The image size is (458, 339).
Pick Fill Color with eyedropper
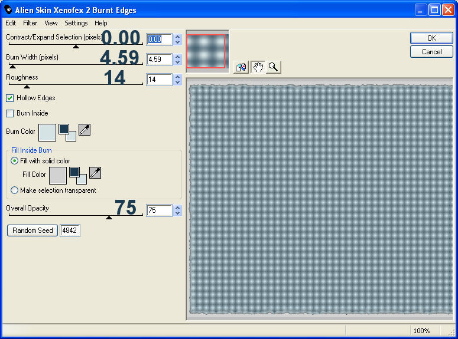click(x=95, y=173)
